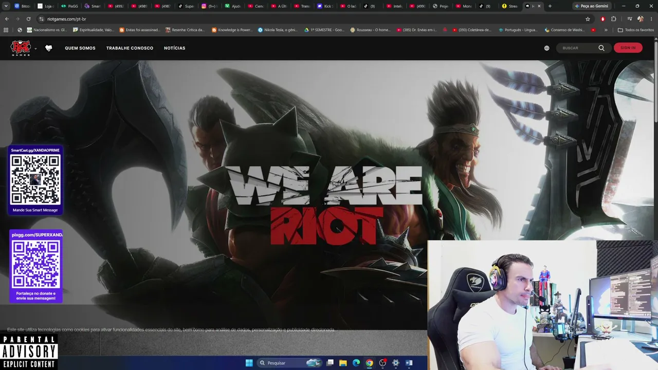This screenshot has width=658, height=370.
Task: Open the Rousseau - O home... bookmark
Action: click(370, 30)
